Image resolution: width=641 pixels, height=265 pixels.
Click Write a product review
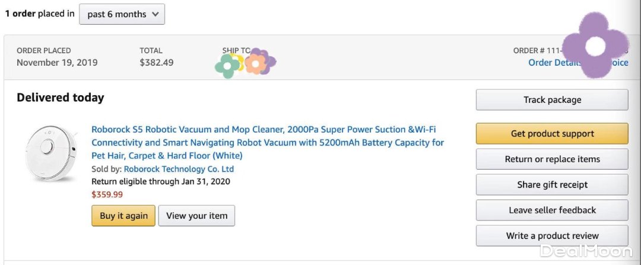tap(552, 235)
